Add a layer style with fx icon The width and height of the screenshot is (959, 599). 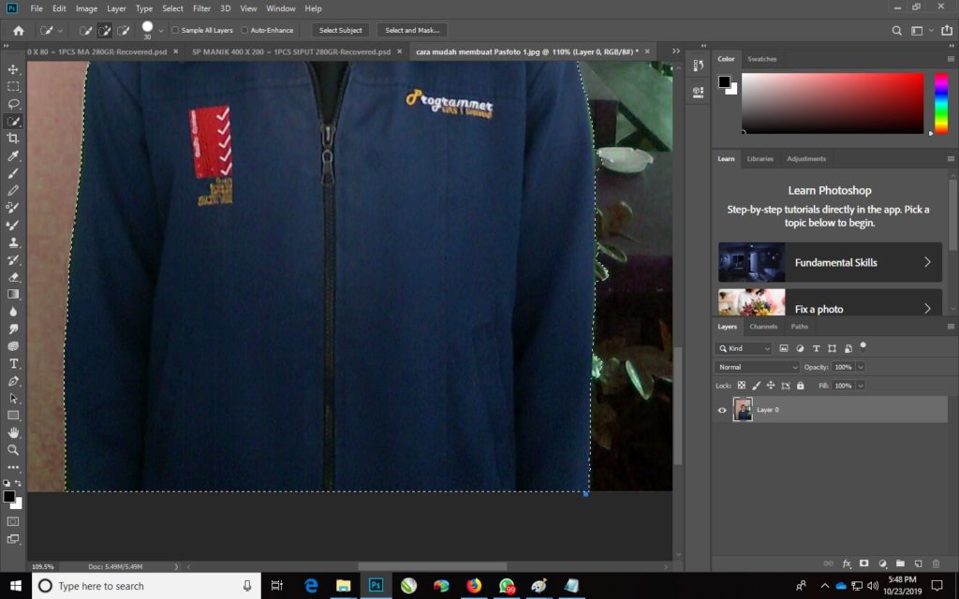847,563
